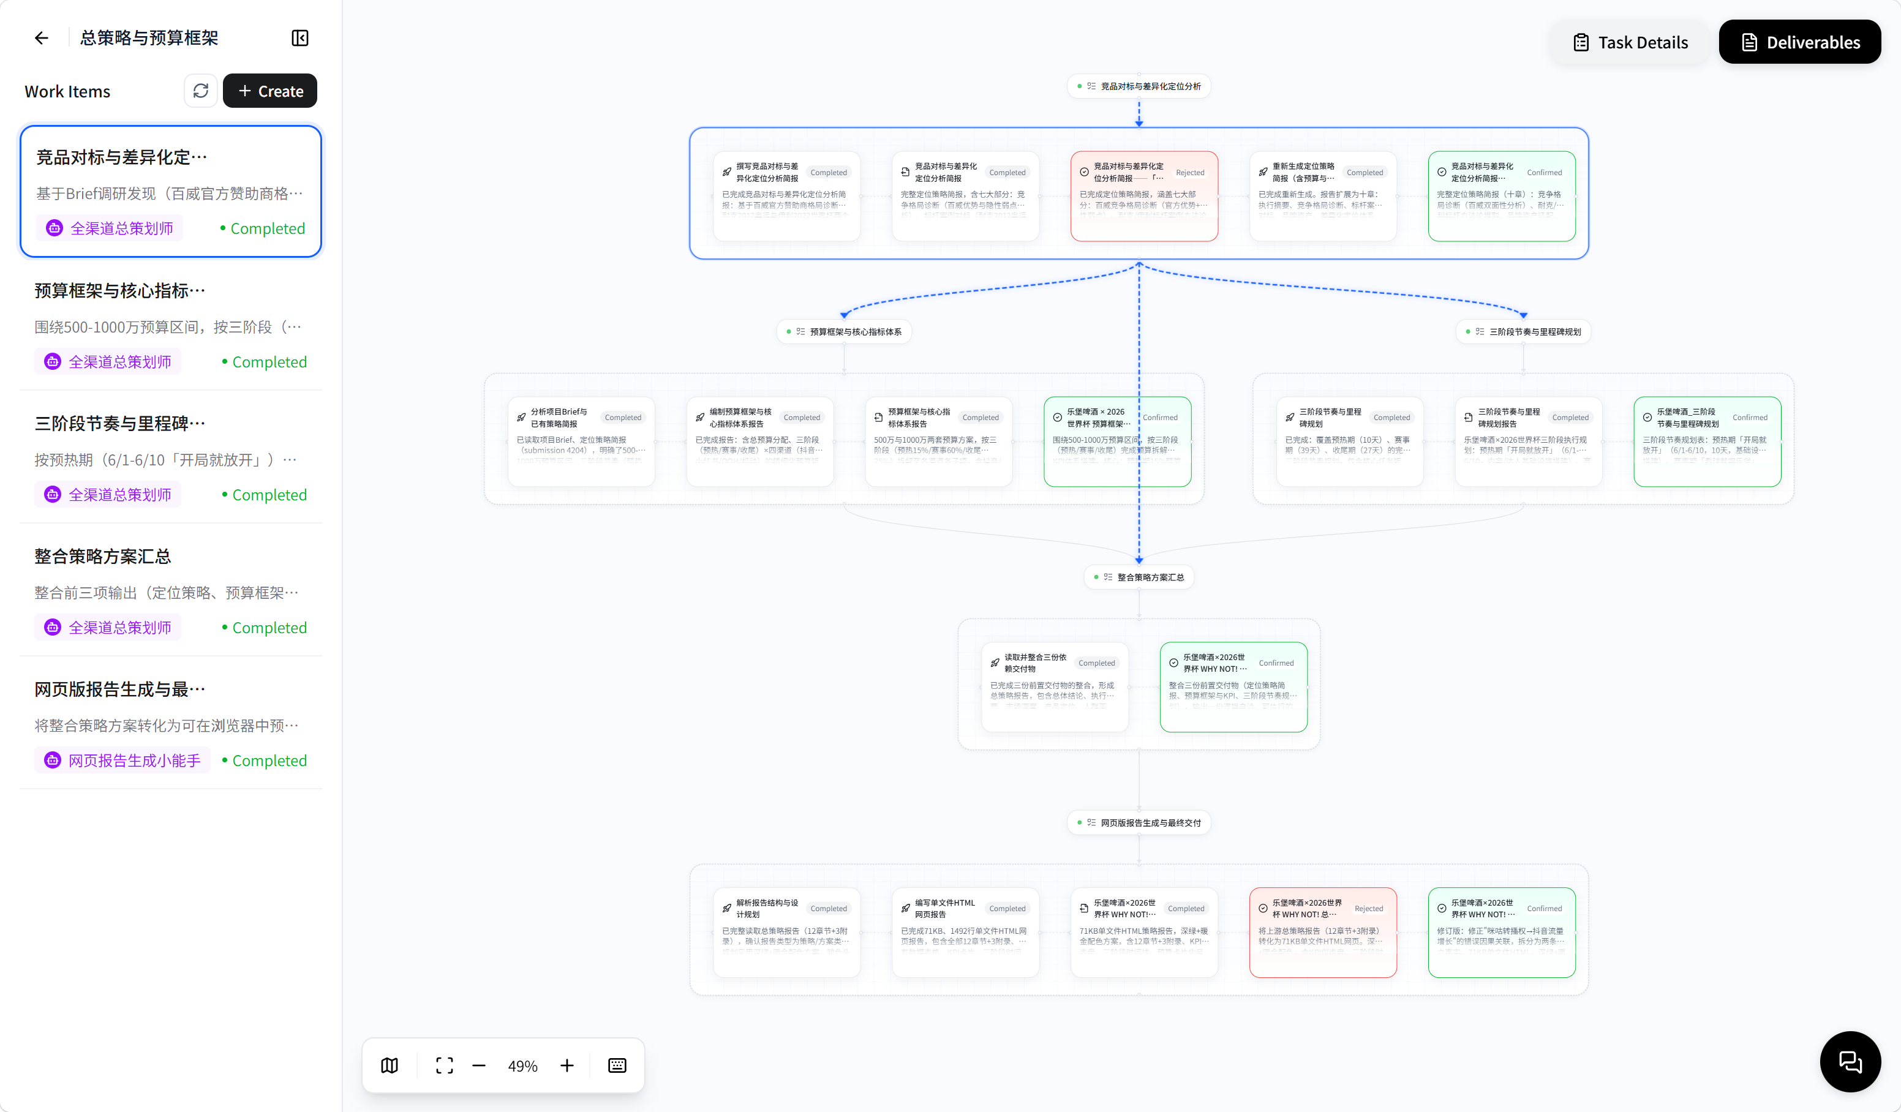Open card 解析报告结构与设计规划
Image resolution: width=1901 pixels, height=1112 pixels.
(787, 933)
